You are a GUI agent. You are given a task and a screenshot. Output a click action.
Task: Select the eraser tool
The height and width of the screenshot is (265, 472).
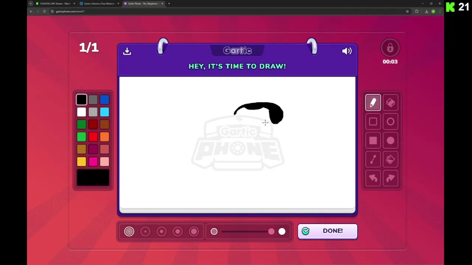(390, 103)
